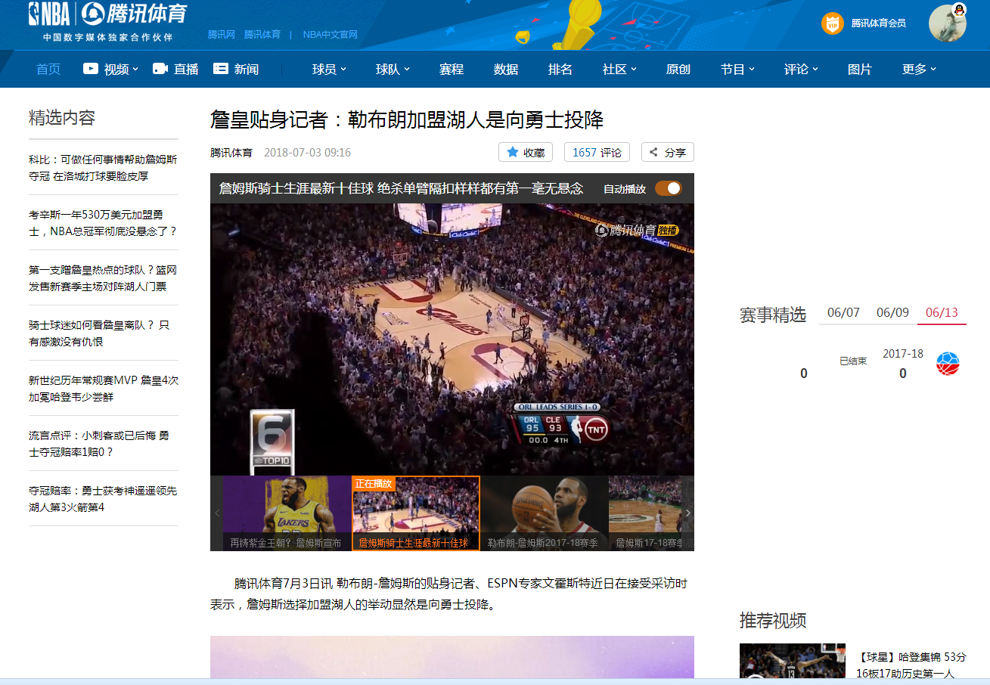Open the 1657 评论 comments button
Viewport: 990px width, 685px height.
pos(597,152)
